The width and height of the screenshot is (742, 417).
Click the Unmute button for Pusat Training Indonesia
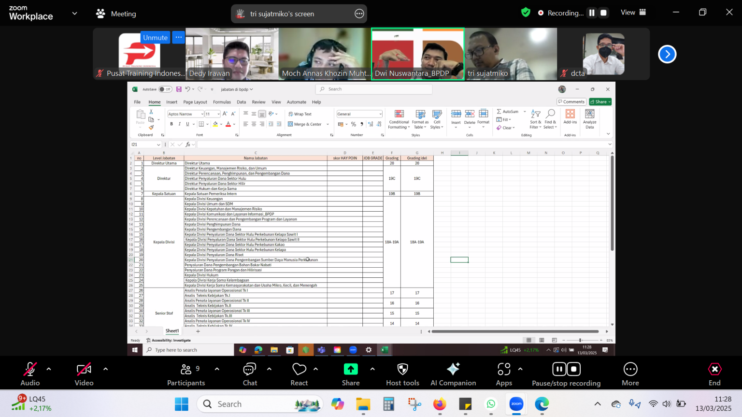click(x=155, y=37)
